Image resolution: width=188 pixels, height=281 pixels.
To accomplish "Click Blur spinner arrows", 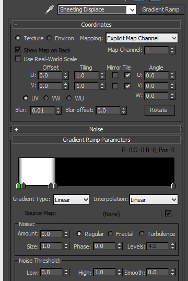I will 58,110.
